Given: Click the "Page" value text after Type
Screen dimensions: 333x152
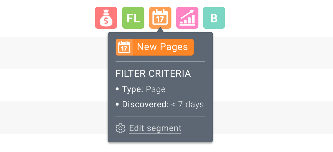Looking at the screenshot, I should pos(156,89).
